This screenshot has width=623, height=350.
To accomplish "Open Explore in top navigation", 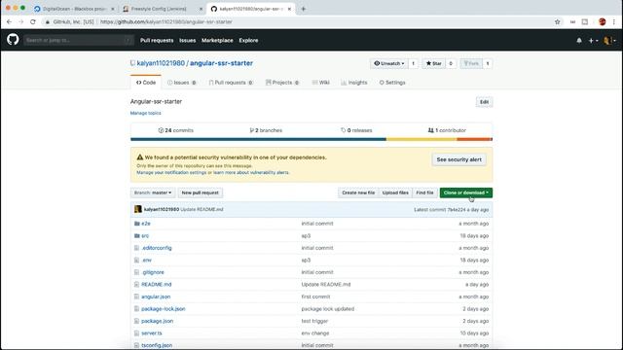I will point(248,41).
